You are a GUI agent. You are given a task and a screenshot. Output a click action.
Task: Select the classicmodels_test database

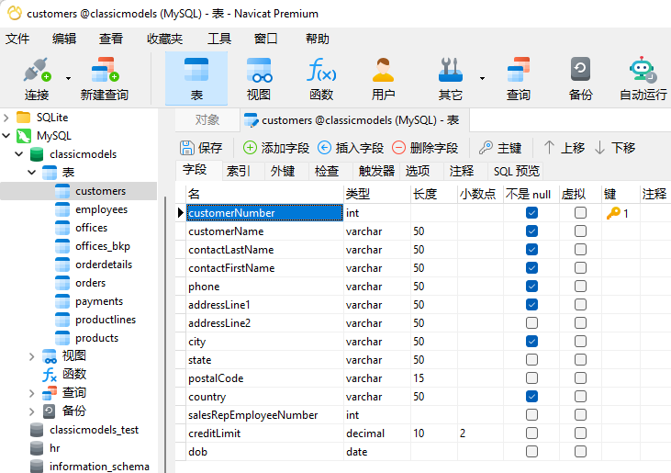pos(94,430)
